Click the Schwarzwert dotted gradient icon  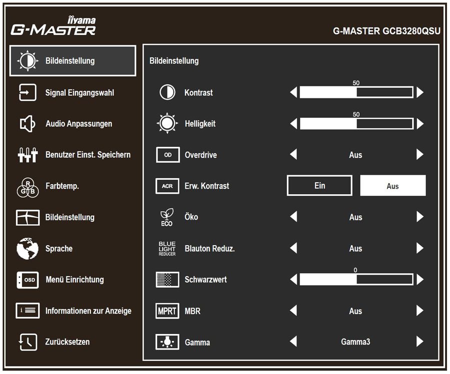(167, 280)
